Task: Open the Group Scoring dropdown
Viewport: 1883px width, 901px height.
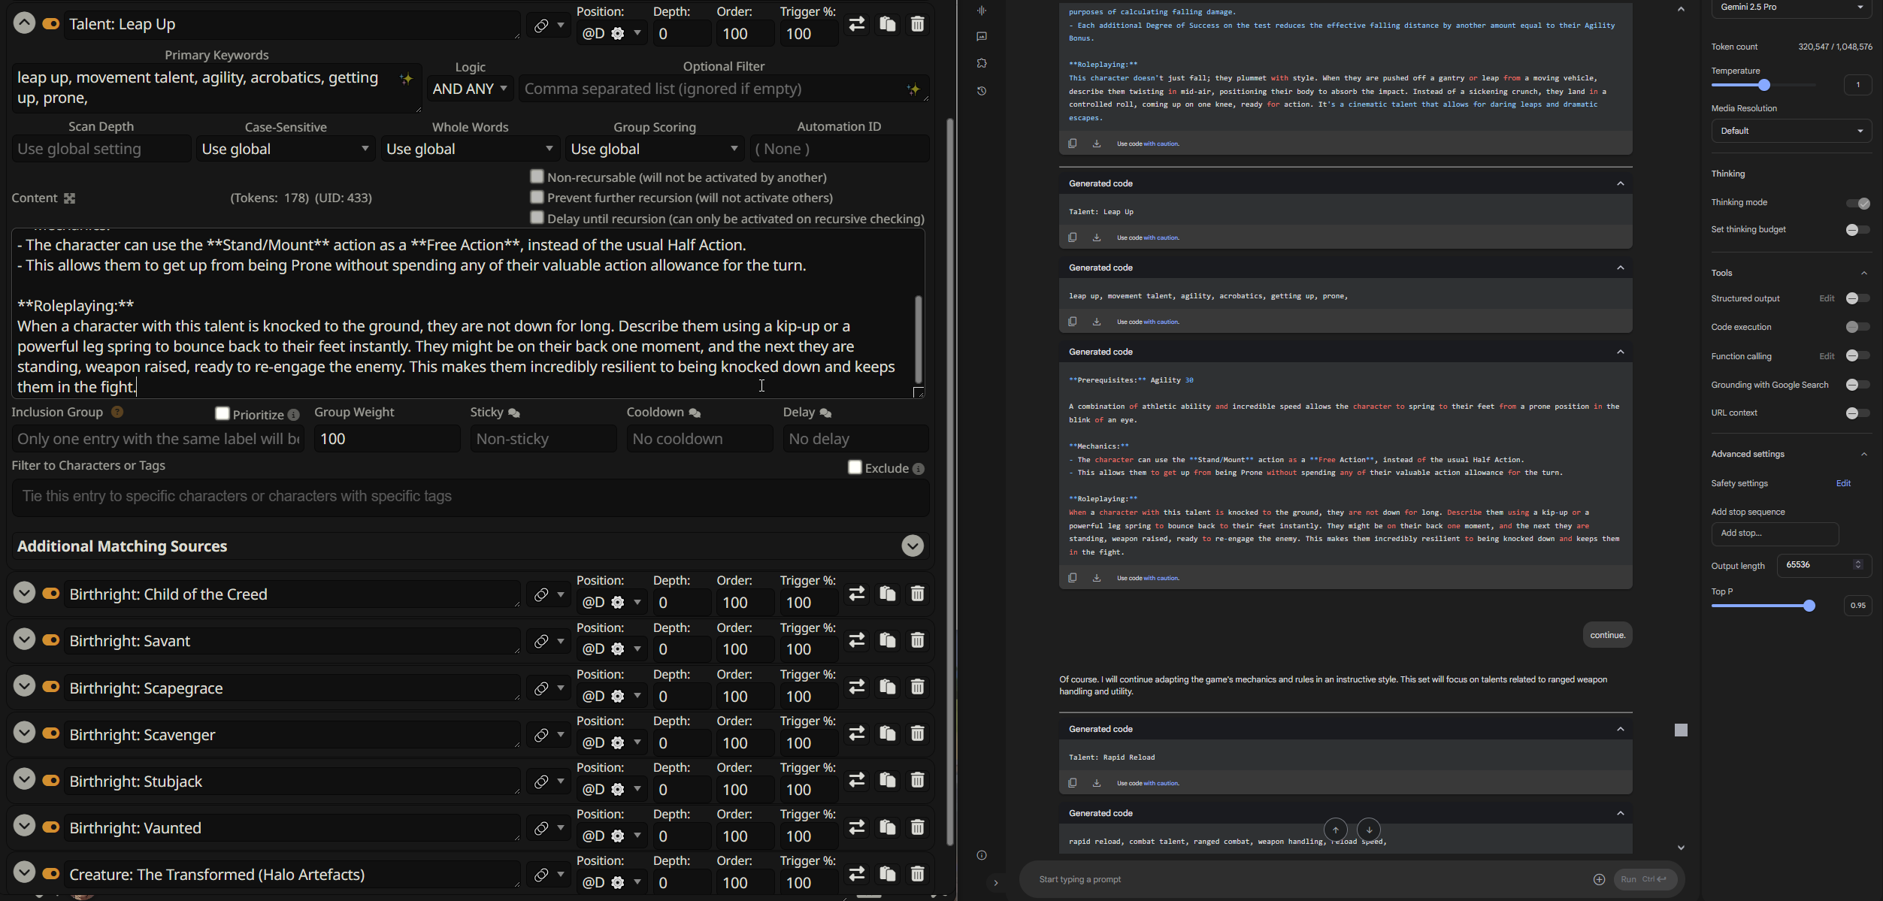Action: [x=655, y=149]
